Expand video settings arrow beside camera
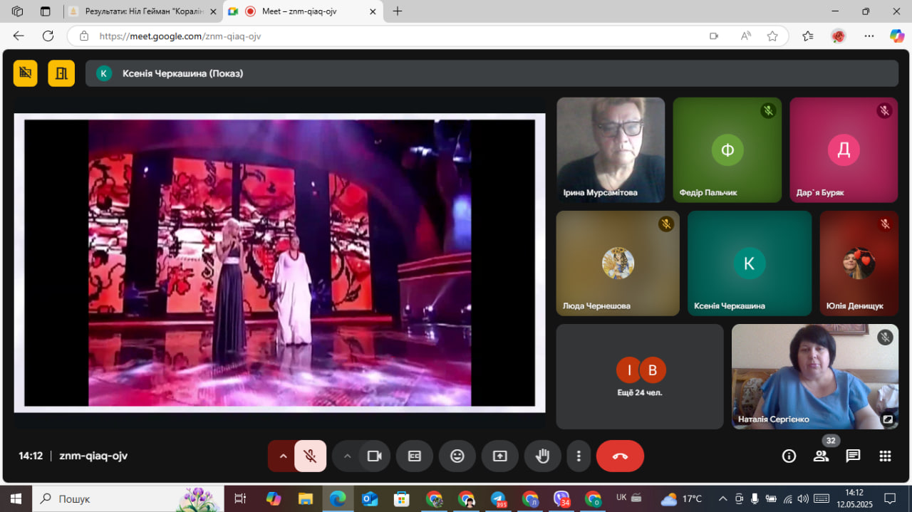 tap(347, 456)
